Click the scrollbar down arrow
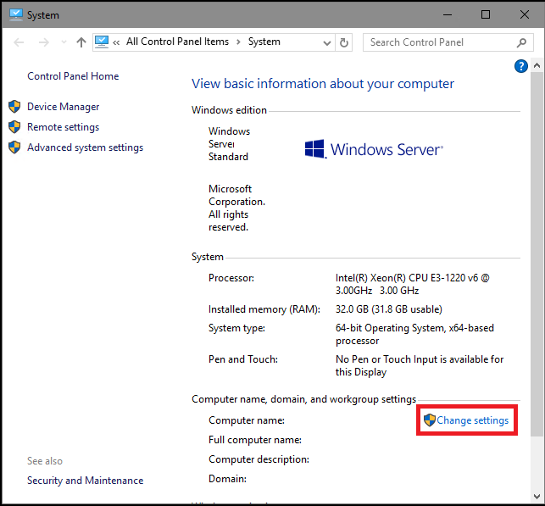This screenshot has width=545, height=506. (537, 497)
